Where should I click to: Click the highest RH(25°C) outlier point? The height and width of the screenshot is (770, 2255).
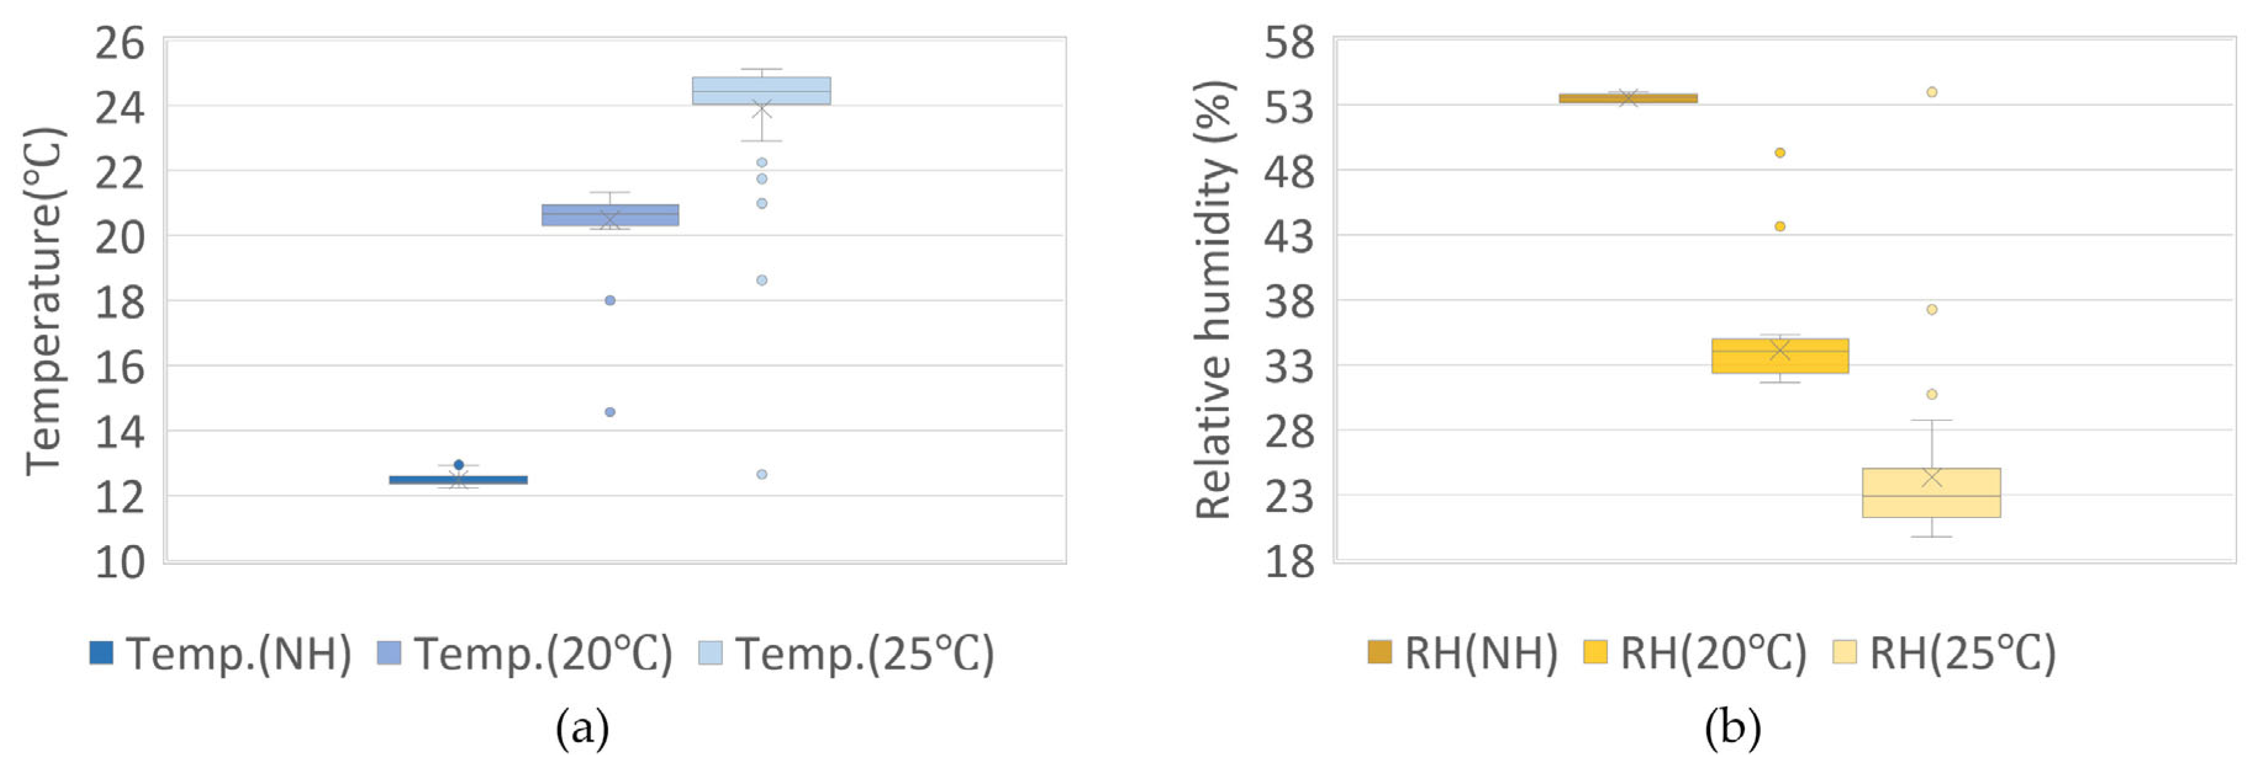(1931, 92)
